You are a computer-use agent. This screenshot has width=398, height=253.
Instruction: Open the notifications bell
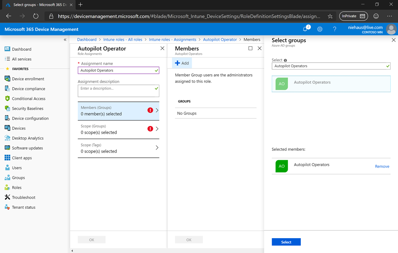click(305, 29)
